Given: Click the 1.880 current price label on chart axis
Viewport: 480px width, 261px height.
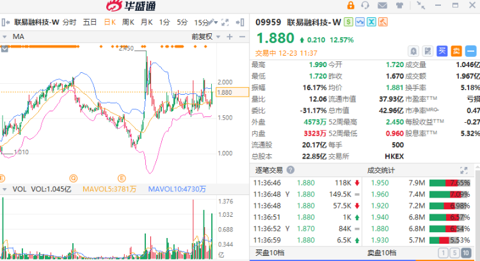Looking at the screenshot, I should [x=232, y=92].
